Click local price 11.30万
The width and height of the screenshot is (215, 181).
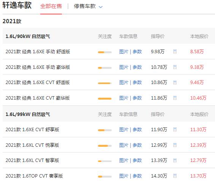click(x=198, y=129)
